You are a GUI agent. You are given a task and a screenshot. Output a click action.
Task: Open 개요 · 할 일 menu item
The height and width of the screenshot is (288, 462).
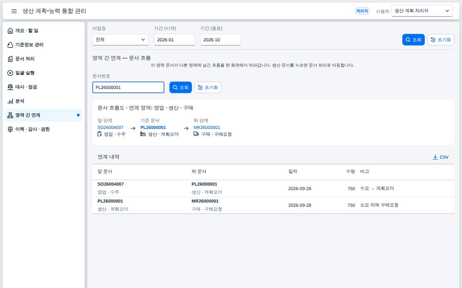tap(44, 31)
